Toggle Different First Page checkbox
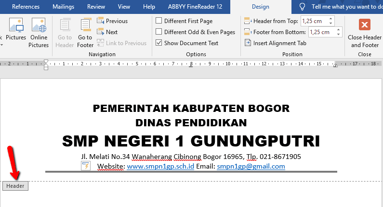Image resolution: width=383 pixels, height=207 pixels. 159,21
